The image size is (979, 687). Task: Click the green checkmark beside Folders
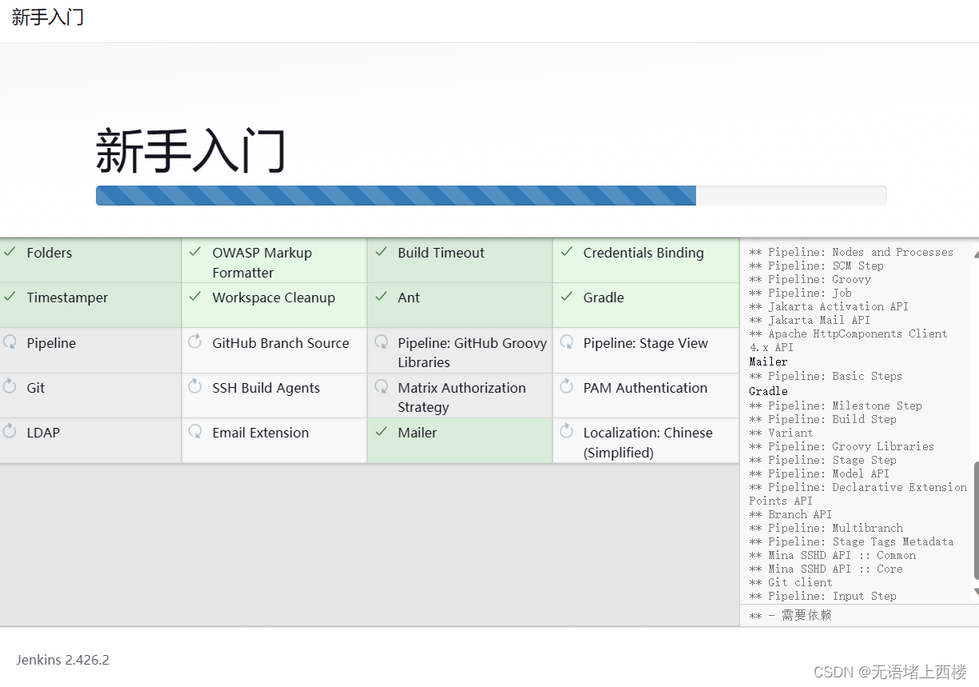click(11, 252)
